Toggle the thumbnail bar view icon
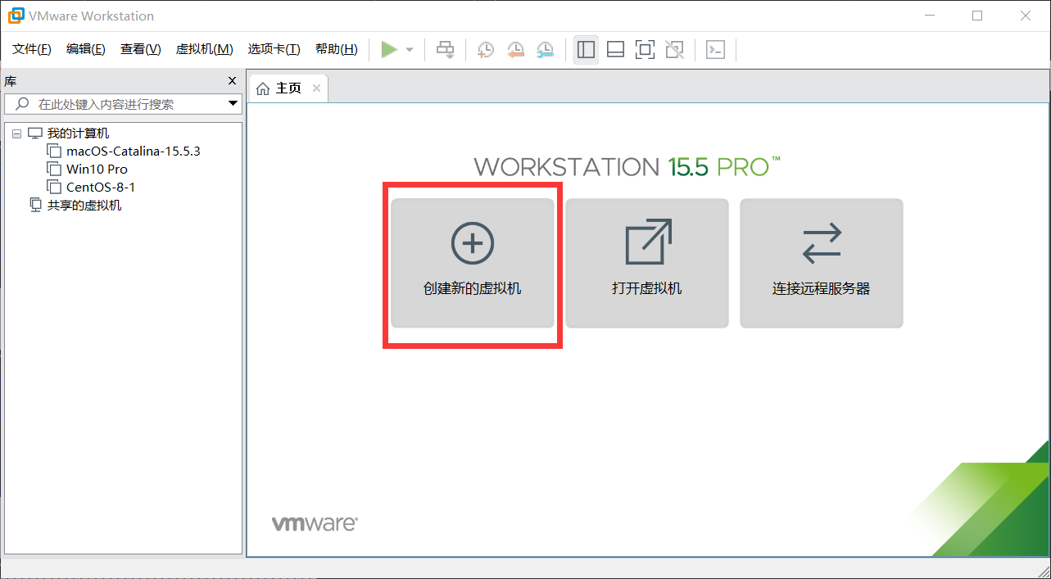 615,50
